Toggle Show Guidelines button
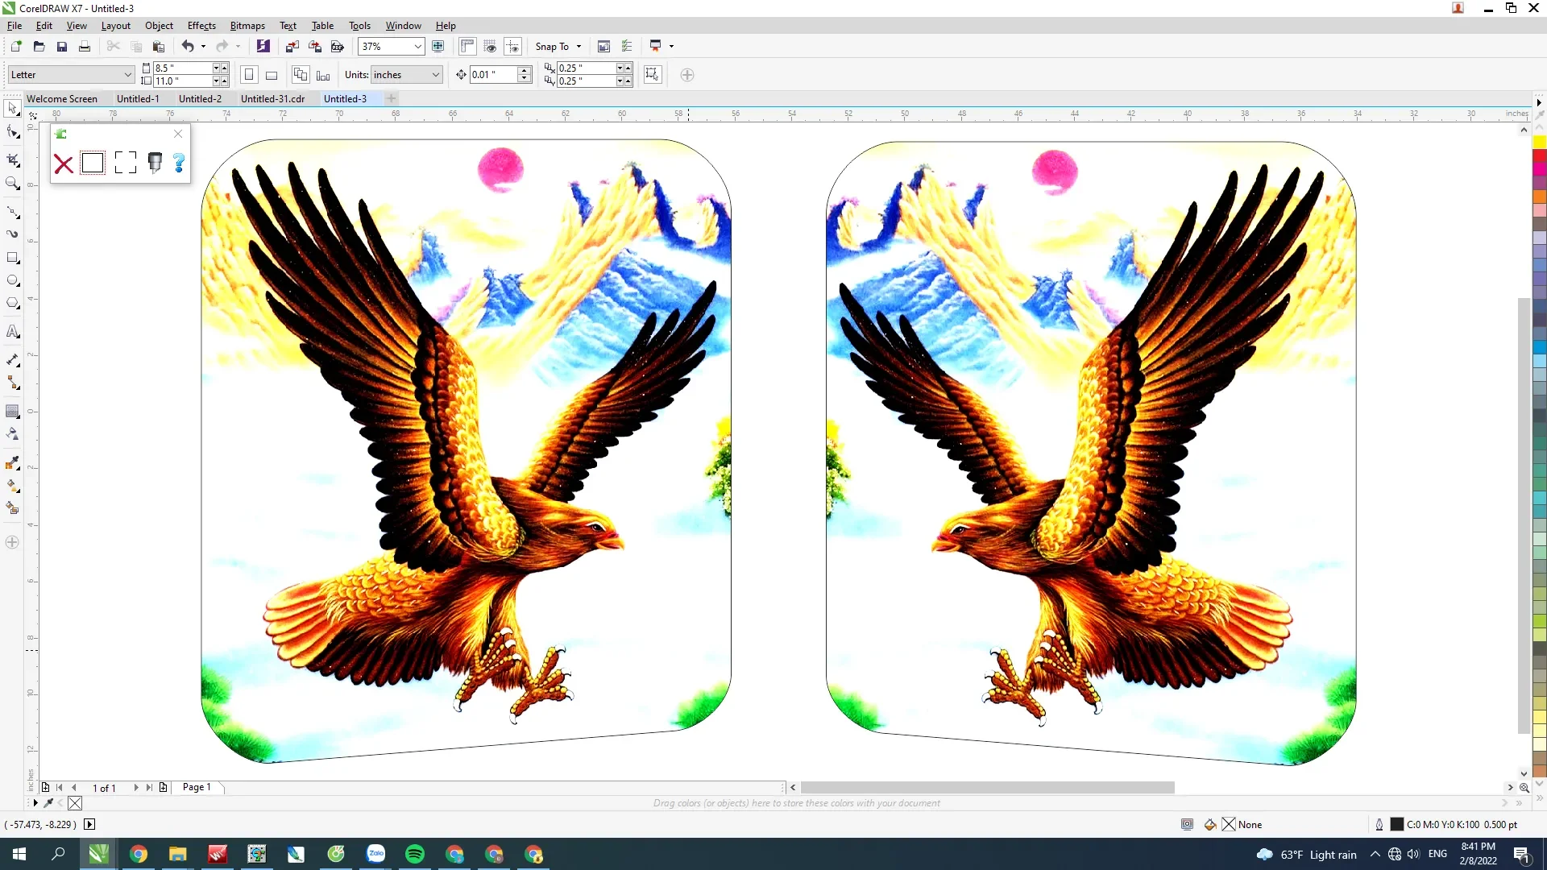Image resolution: width=1547 pixels, height=870 pixels. (x=512, y=47)
